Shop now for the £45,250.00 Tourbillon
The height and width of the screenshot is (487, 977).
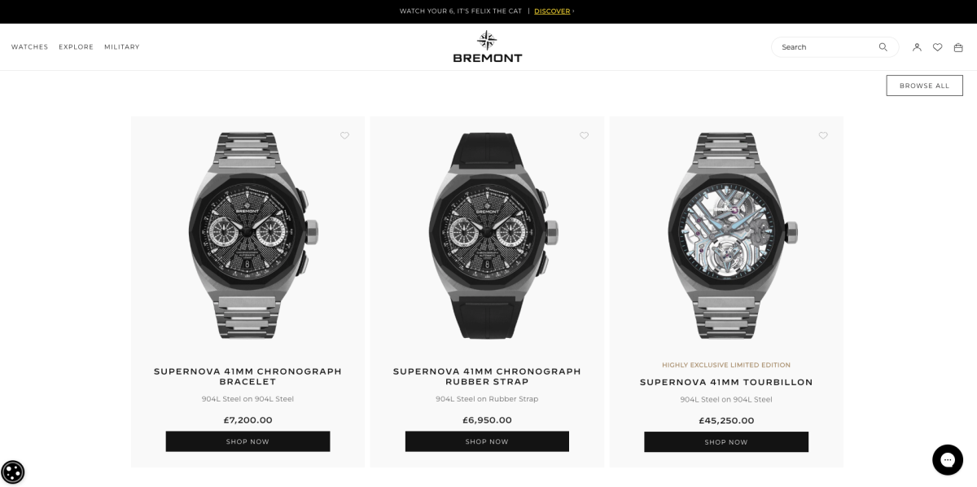point(726,441)
